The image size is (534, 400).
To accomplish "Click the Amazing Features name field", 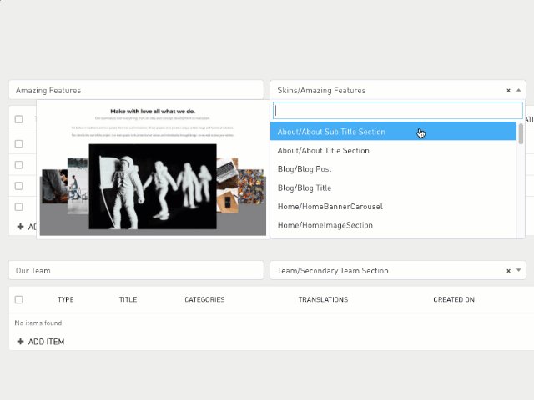I will coord(136,90).
